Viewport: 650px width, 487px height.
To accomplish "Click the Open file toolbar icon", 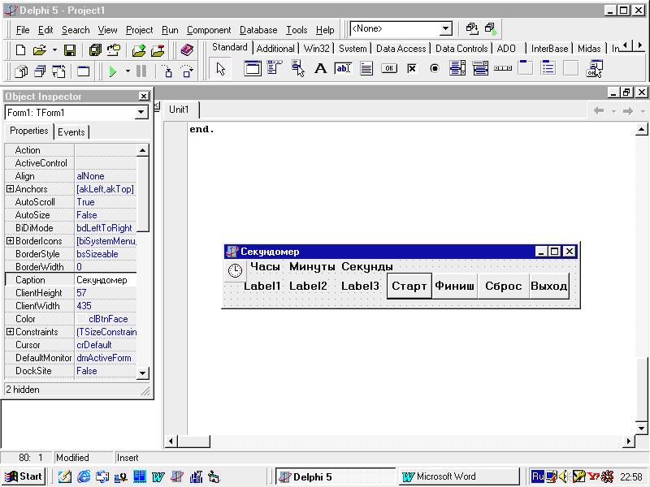I will point(40,50).
